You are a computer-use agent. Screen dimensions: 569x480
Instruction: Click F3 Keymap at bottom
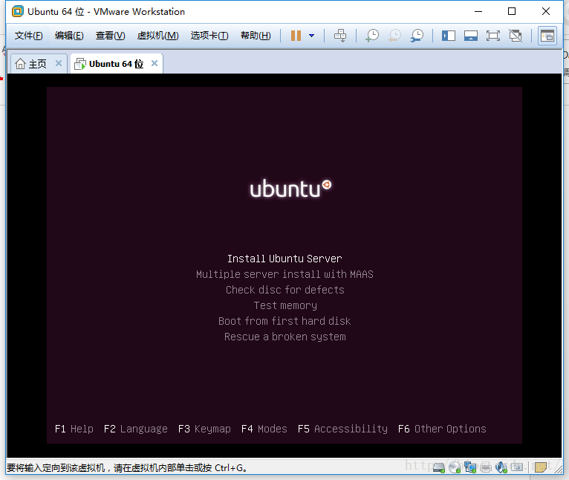[204, 429]
